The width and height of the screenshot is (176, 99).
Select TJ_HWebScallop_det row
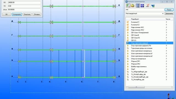[x=150, y=74]
